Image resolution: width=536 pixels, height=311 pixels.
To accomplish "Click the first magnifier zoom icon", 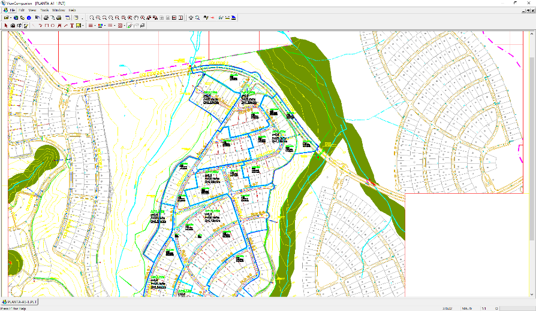I will point(92,18).
